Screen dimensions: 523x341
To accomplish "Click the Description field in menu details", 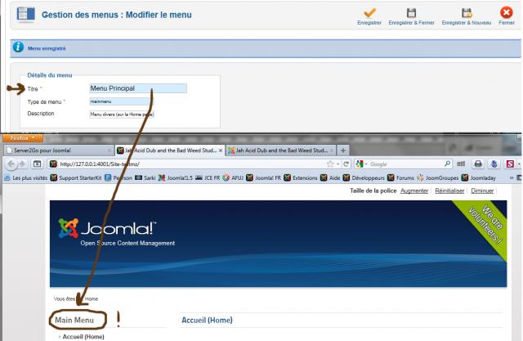I will pyautogui.click(x=122, y=114).
